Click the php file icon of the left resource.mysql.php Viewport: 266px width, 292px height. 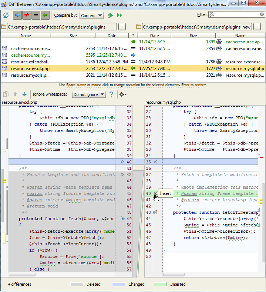(4, 68)
